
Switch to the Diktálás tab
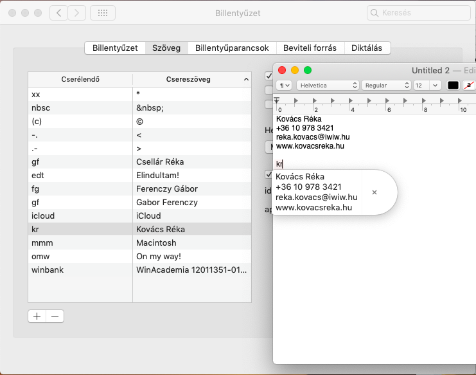367,48
